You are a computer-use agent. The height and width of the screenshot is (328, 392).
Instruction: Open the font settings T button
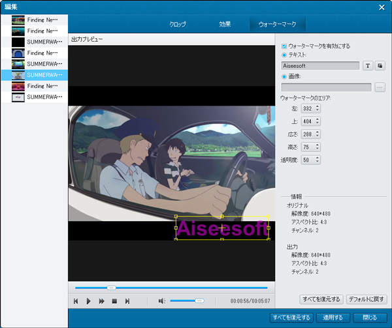(x=367, y=66)
